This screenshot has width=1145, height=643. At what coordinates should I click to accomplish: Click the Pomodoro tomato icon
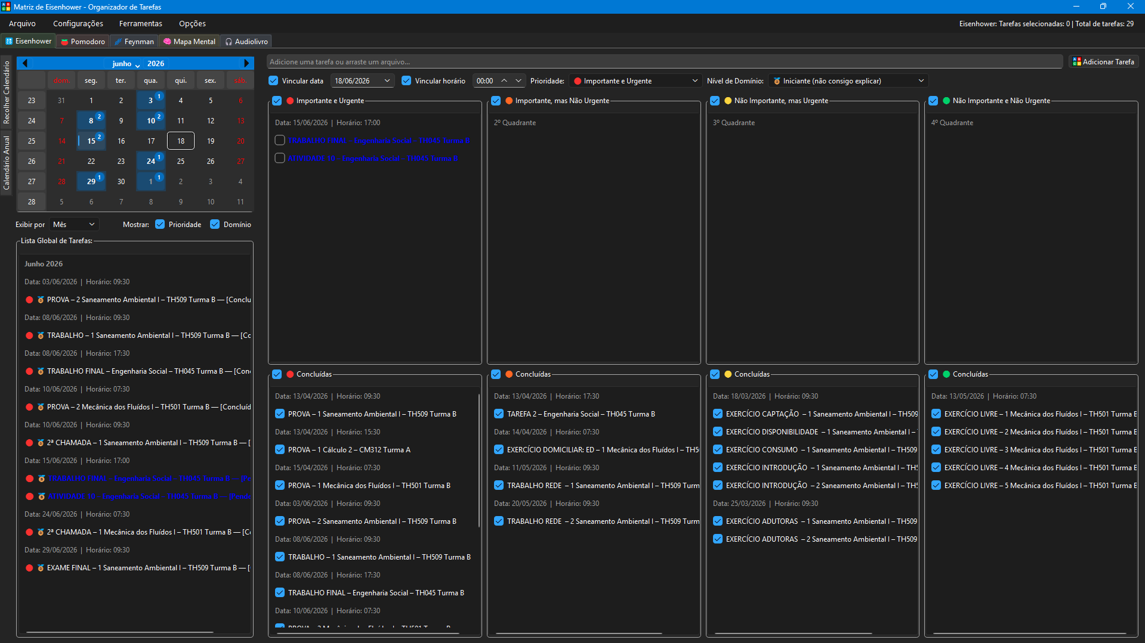coord(64,42)
